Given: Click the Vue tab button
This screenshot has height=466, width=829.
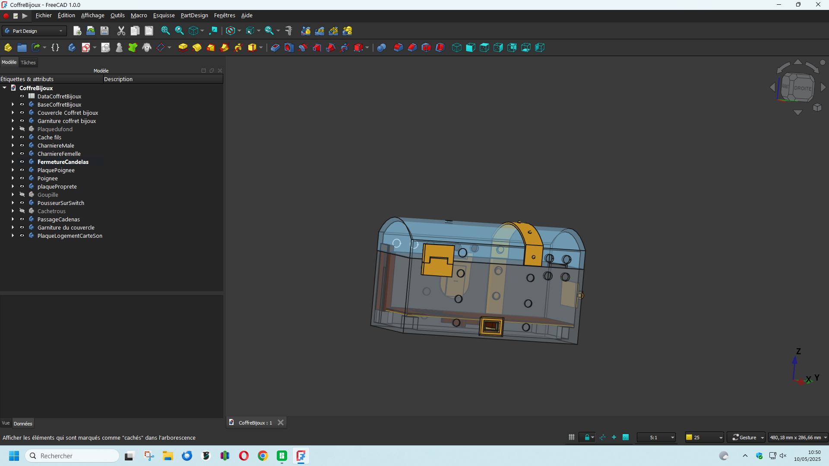Looking at the screenshot, I should [6, 423].
